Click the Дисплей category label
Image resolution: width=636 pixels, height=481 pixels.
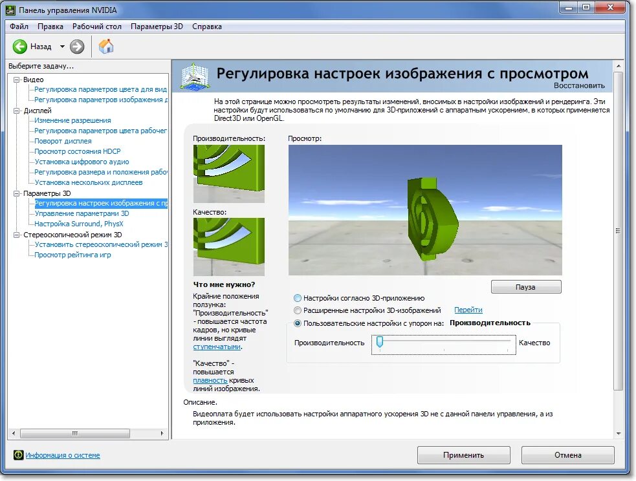(x=38, y=111)
